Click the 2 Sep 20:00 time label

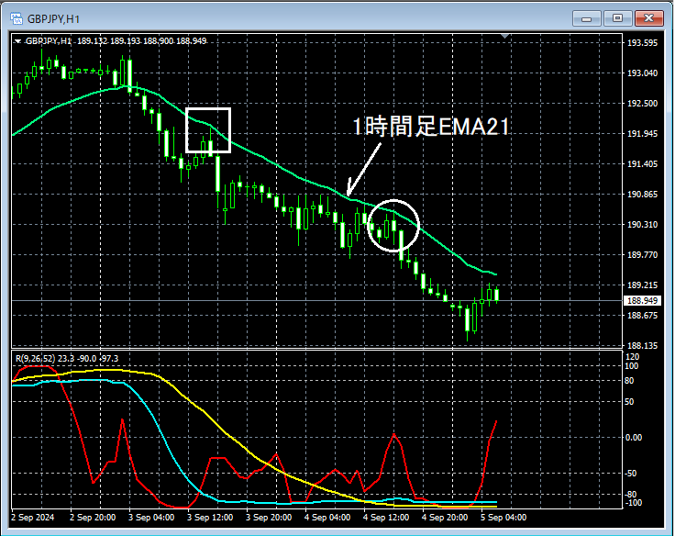[x=93, y=517]
